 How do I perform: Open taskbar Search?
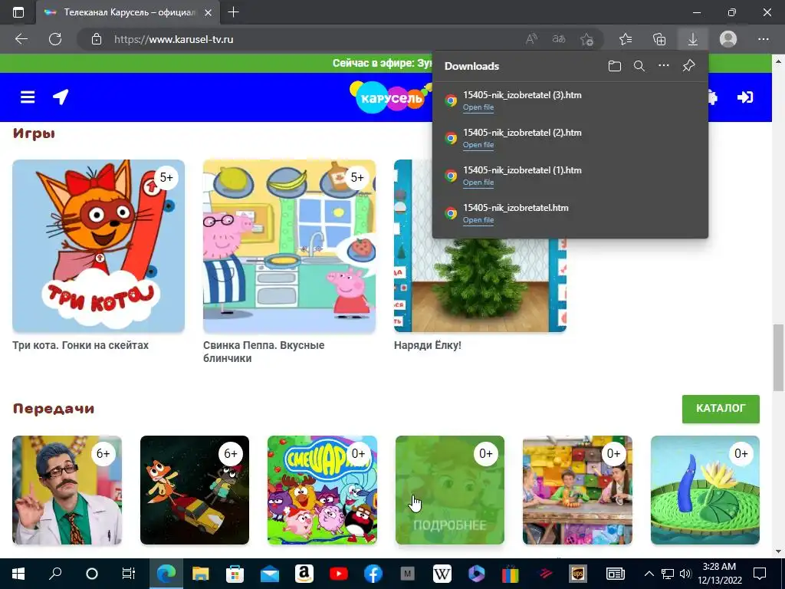click(x=55, y=574)
